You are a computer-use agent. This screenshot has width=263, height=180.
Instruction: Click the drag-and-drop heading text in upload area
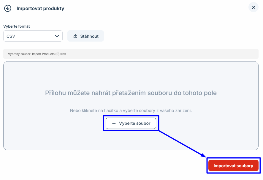tap(131, 93)
